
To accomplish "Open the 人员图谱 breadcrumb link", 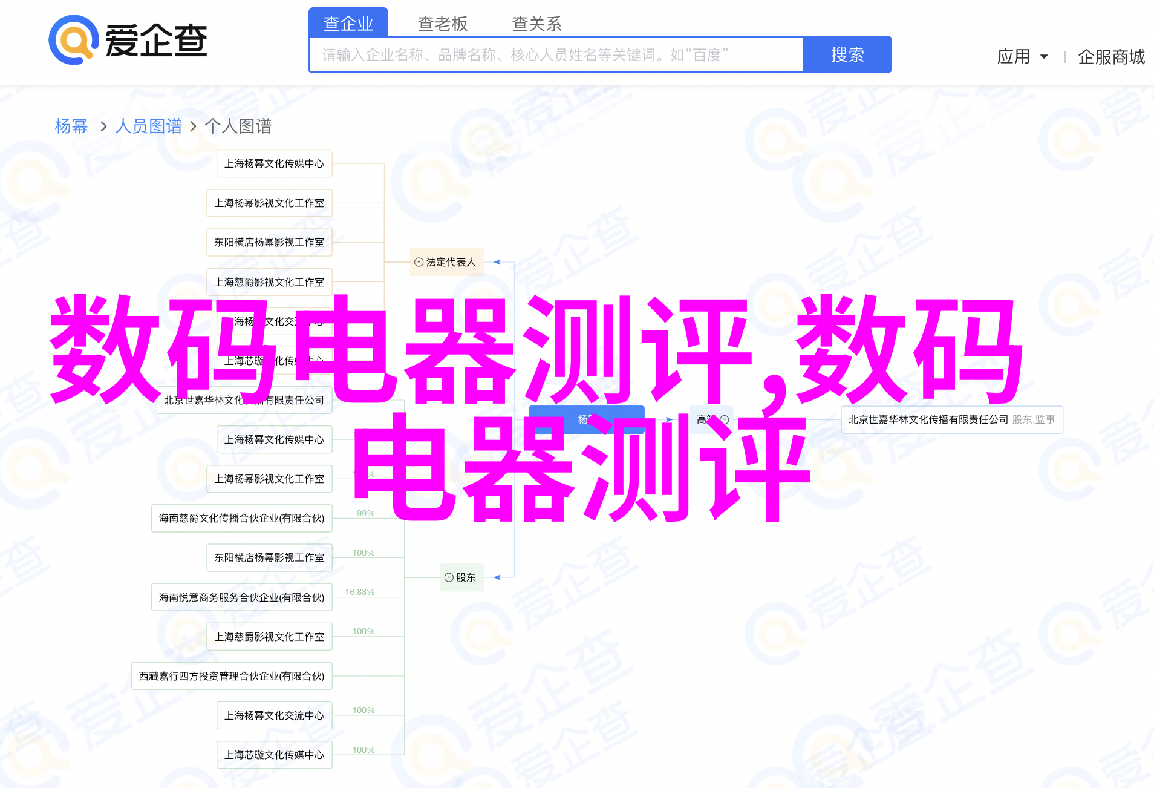I will pos(149,126).
